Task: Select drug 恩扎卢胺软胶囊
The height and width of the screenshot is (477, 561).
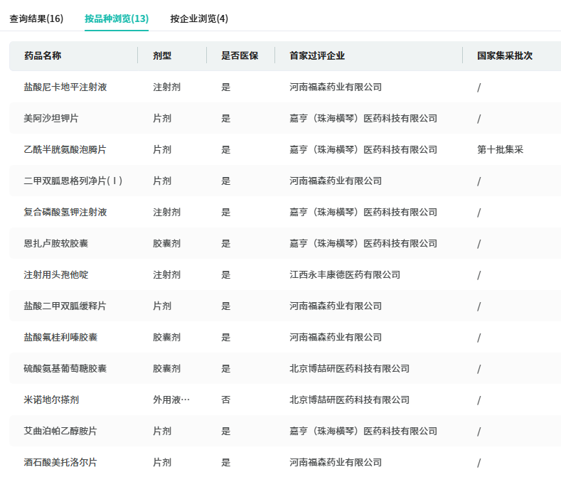Action: tap(55, 244)
